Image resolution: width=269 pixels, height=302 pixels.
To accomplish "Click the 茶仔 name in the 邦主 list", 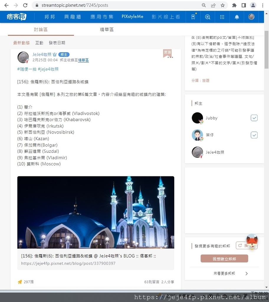I will (x=210, y=135).
